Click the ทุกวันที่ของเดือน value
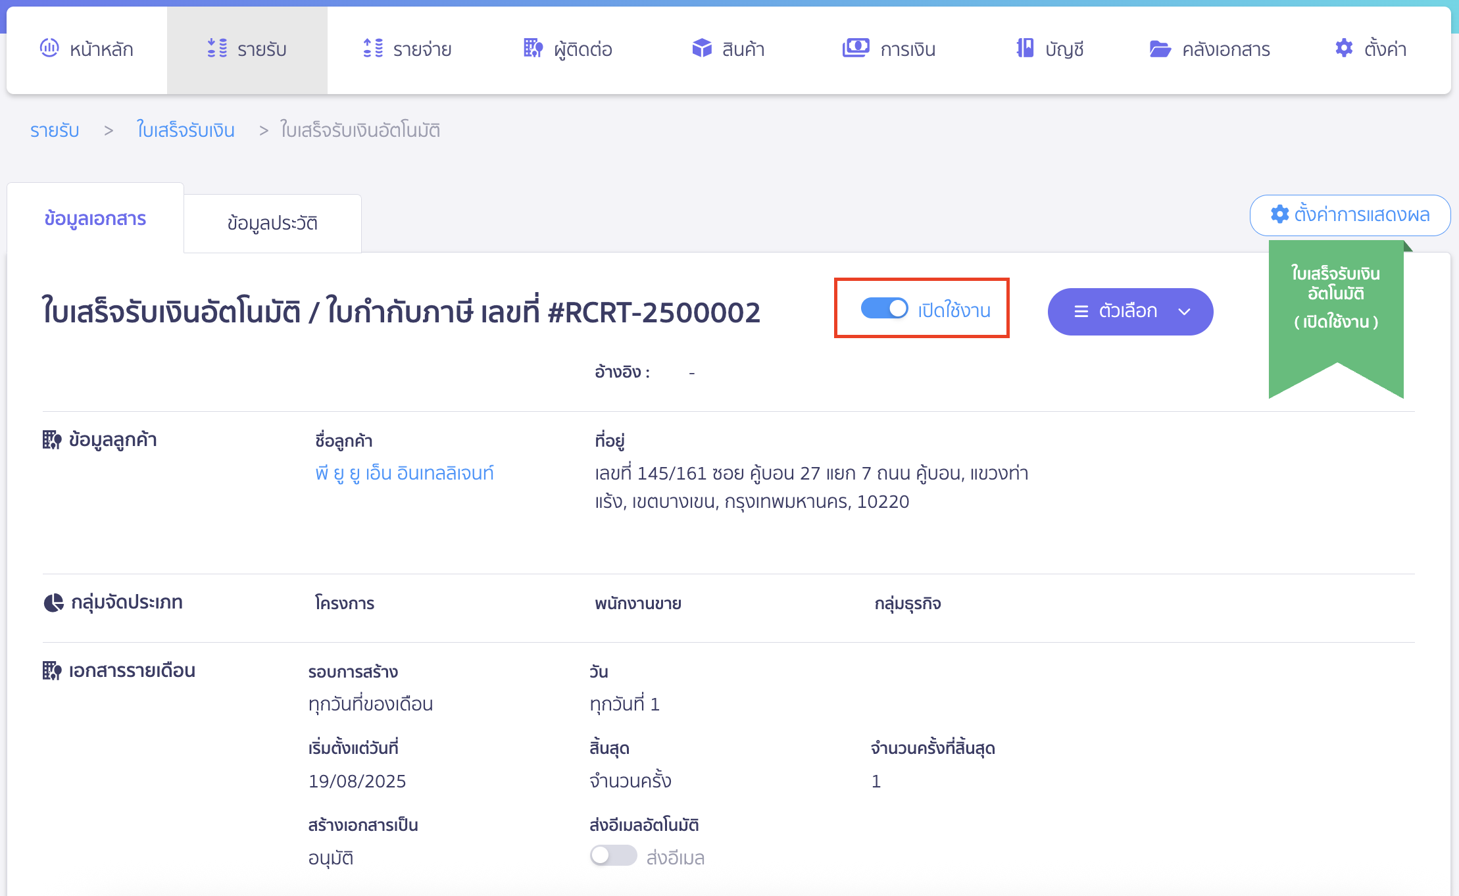 click(370, 704)
